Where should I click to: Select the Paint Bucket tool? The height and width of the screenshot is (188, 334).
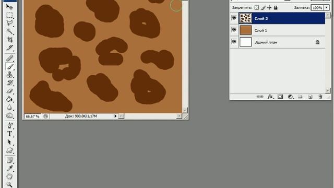(9, 99)
